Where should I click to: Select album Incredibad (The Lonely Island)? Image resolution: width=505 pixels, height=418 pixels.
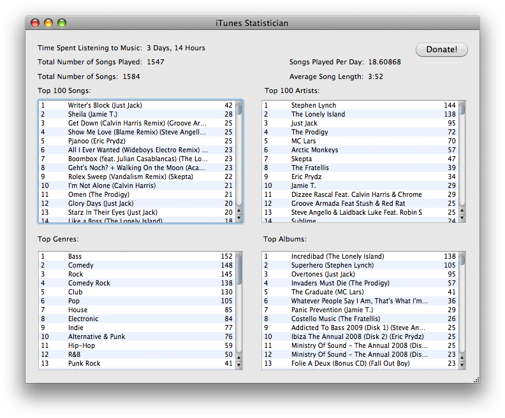[x=360, y=256]
